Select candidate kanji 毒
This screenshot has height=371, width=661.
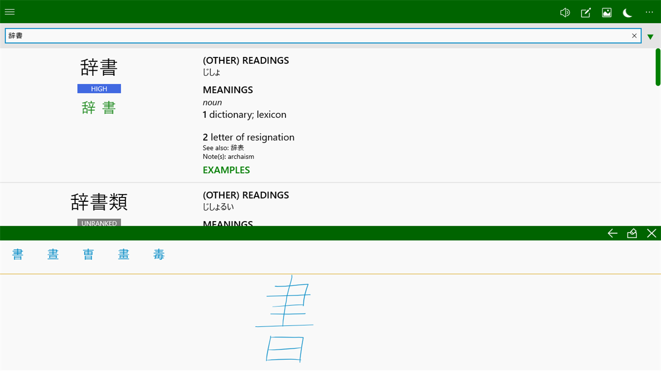(159, 254)
